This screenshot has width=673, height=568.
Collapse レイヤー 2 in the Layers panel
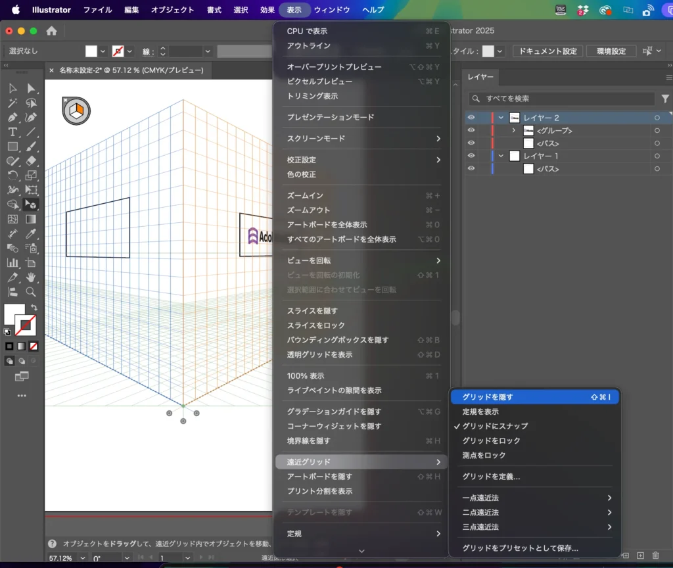click(501, 118)
